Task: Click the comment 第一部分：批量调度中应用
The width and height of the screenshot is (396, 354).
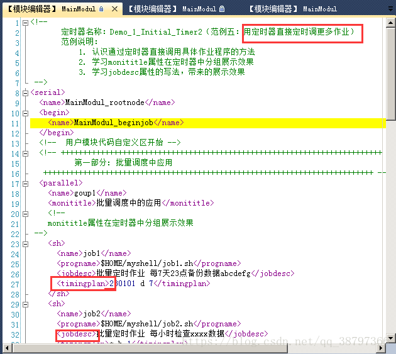Action: pyautogui.click(x=123, y=163)
